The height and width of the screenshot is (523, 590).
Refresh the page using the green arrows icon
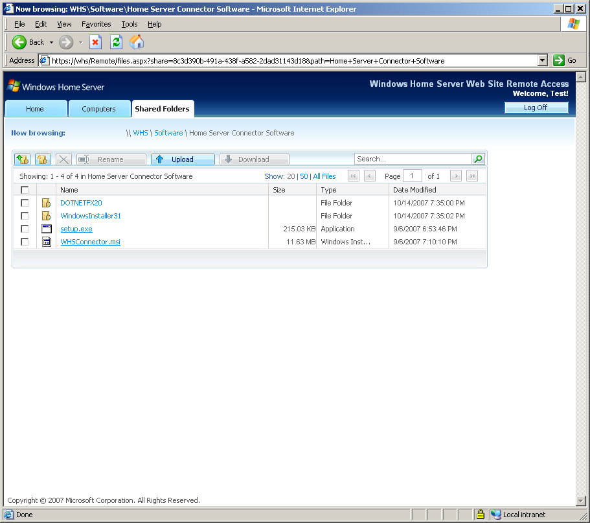click(x=117, y=42)
